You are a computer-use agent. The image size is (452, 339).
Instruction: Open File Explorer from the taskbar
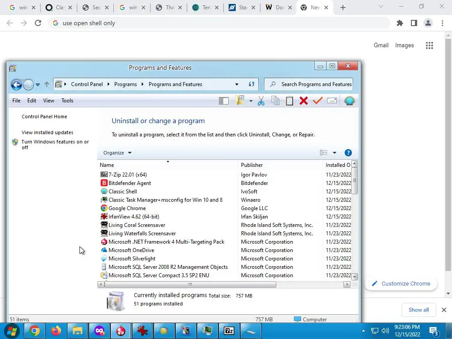click(x=78, y=331)
